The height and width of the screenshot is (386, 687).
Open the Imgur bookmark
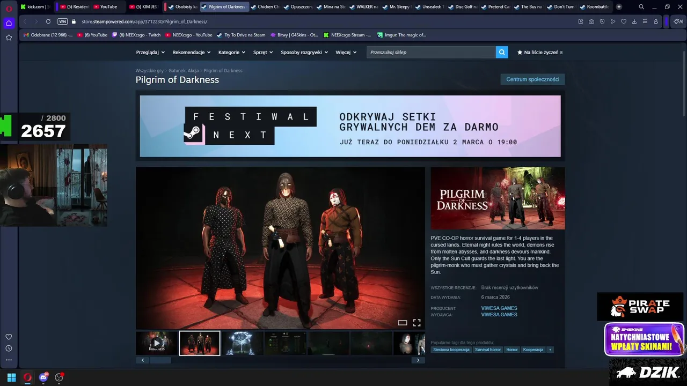pyautogui.click(x=401, y=35)
